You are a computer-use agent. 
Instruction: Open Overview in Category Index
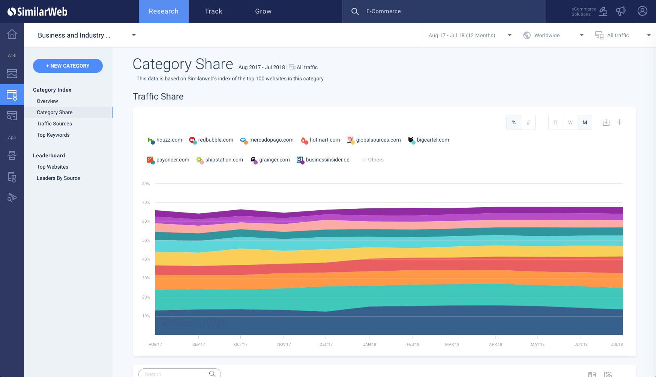coord(47,101)
